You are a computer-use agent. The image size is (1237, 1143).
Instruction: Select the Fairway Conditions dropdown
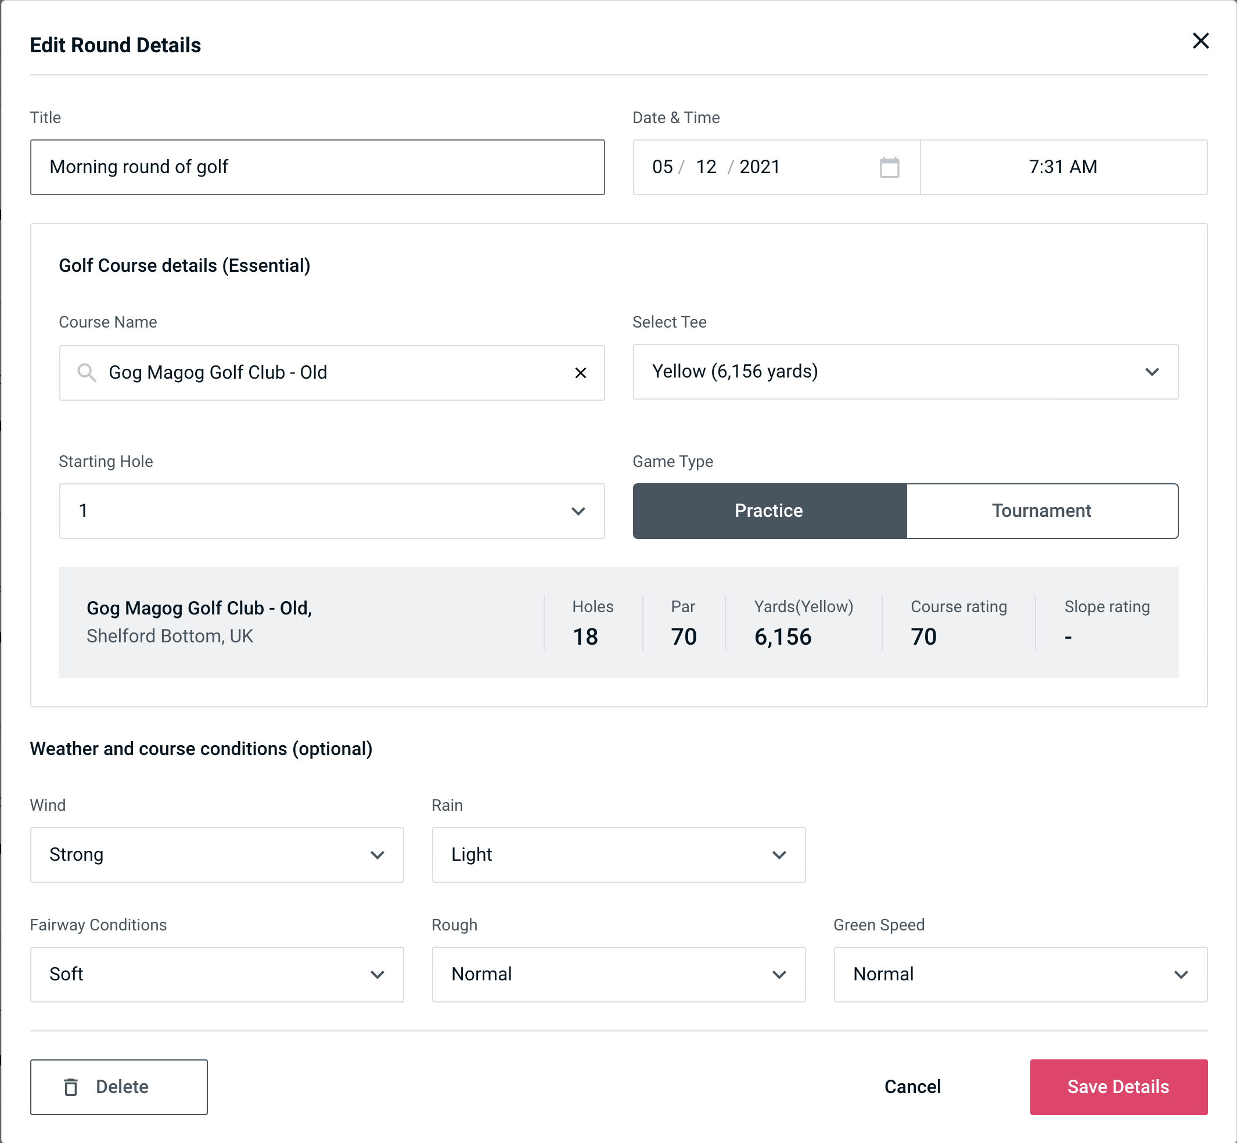215,974
